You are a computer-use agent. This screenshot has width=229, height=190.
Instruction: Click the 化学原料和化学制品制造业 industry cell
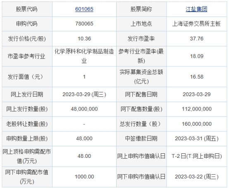pos(84,56)
